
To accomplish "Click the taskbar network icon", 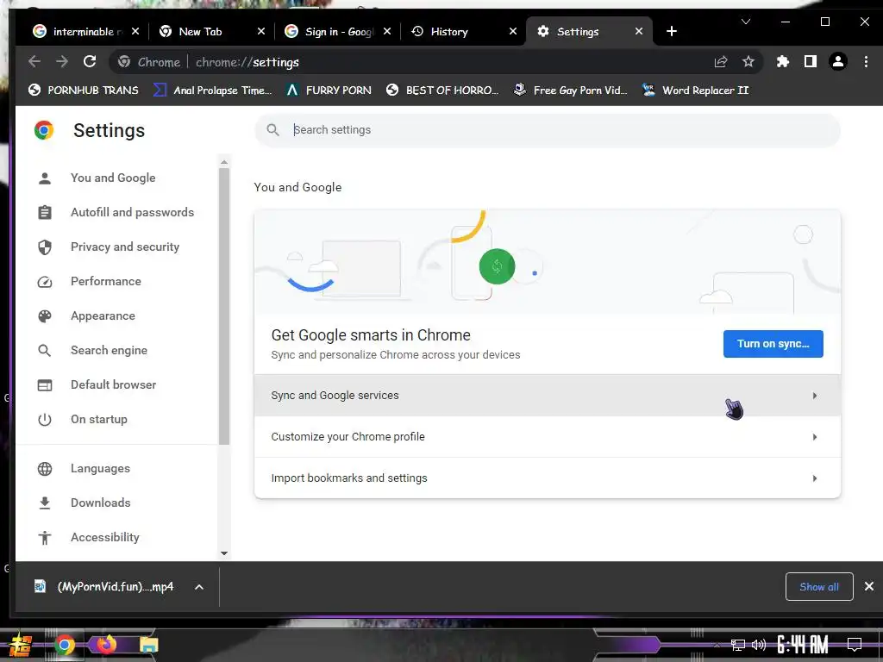I will pyautogui.click(x=737, y=645).
